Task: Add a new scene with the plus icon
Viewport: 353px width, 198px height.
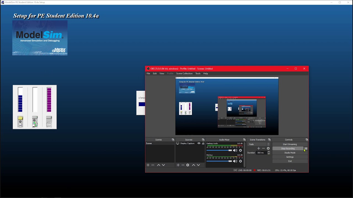Action: pyautogui.click(x=148, y=165)
